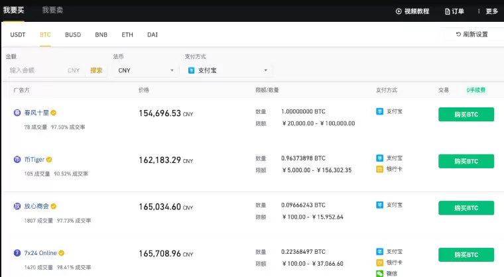Image resolution: width=504 pixels, height=277 pixels.
Task: Open advertiser 春风十里 profile
Action: (36, 113)
